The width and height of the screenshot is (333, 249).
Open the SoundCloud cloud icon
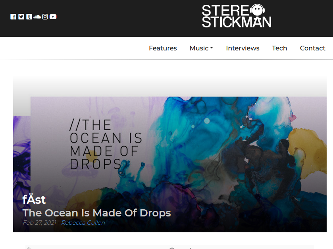37,17
